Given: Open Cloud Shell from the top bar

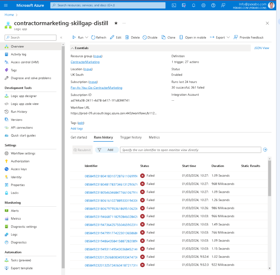Looking at the screenshot, I should pyautogui.click(x=174, y=5).
